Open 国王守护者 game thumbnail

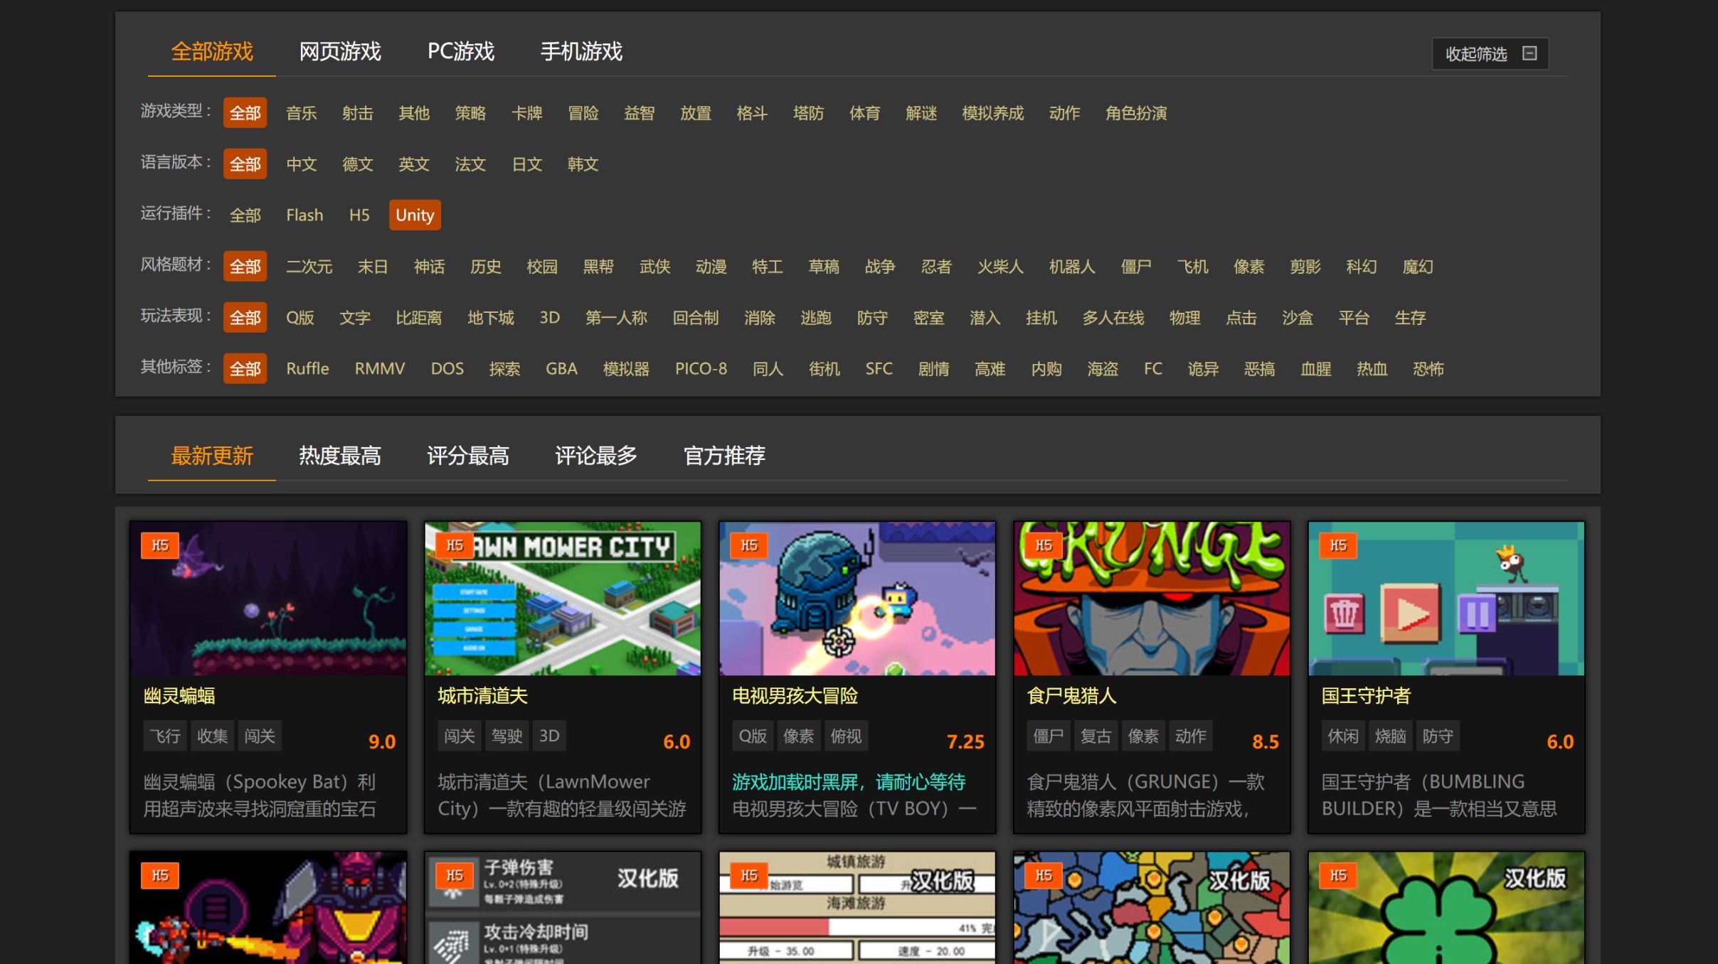pyautogui.click(x=1446, y=599)
